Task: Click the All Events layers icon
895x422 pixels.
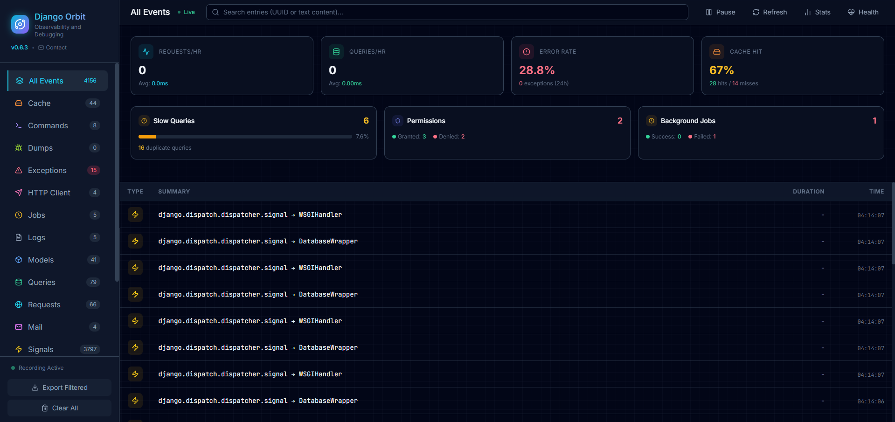Action: click(x=20, y=81)
